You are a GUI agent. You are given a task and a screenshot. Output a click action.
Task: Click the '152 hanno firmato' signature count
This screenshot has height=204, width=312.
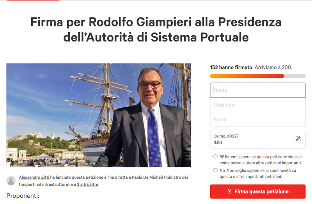(231, 67)
